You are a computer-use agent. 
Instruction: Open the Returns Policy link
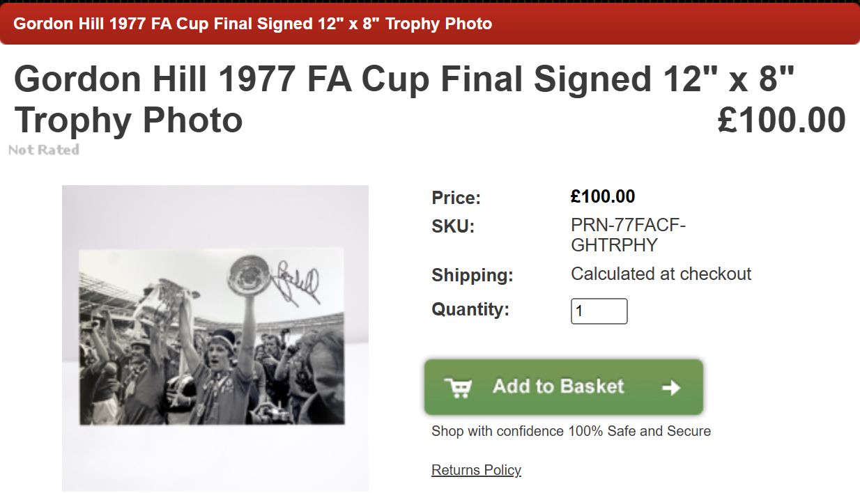click(x=476, y=470)
